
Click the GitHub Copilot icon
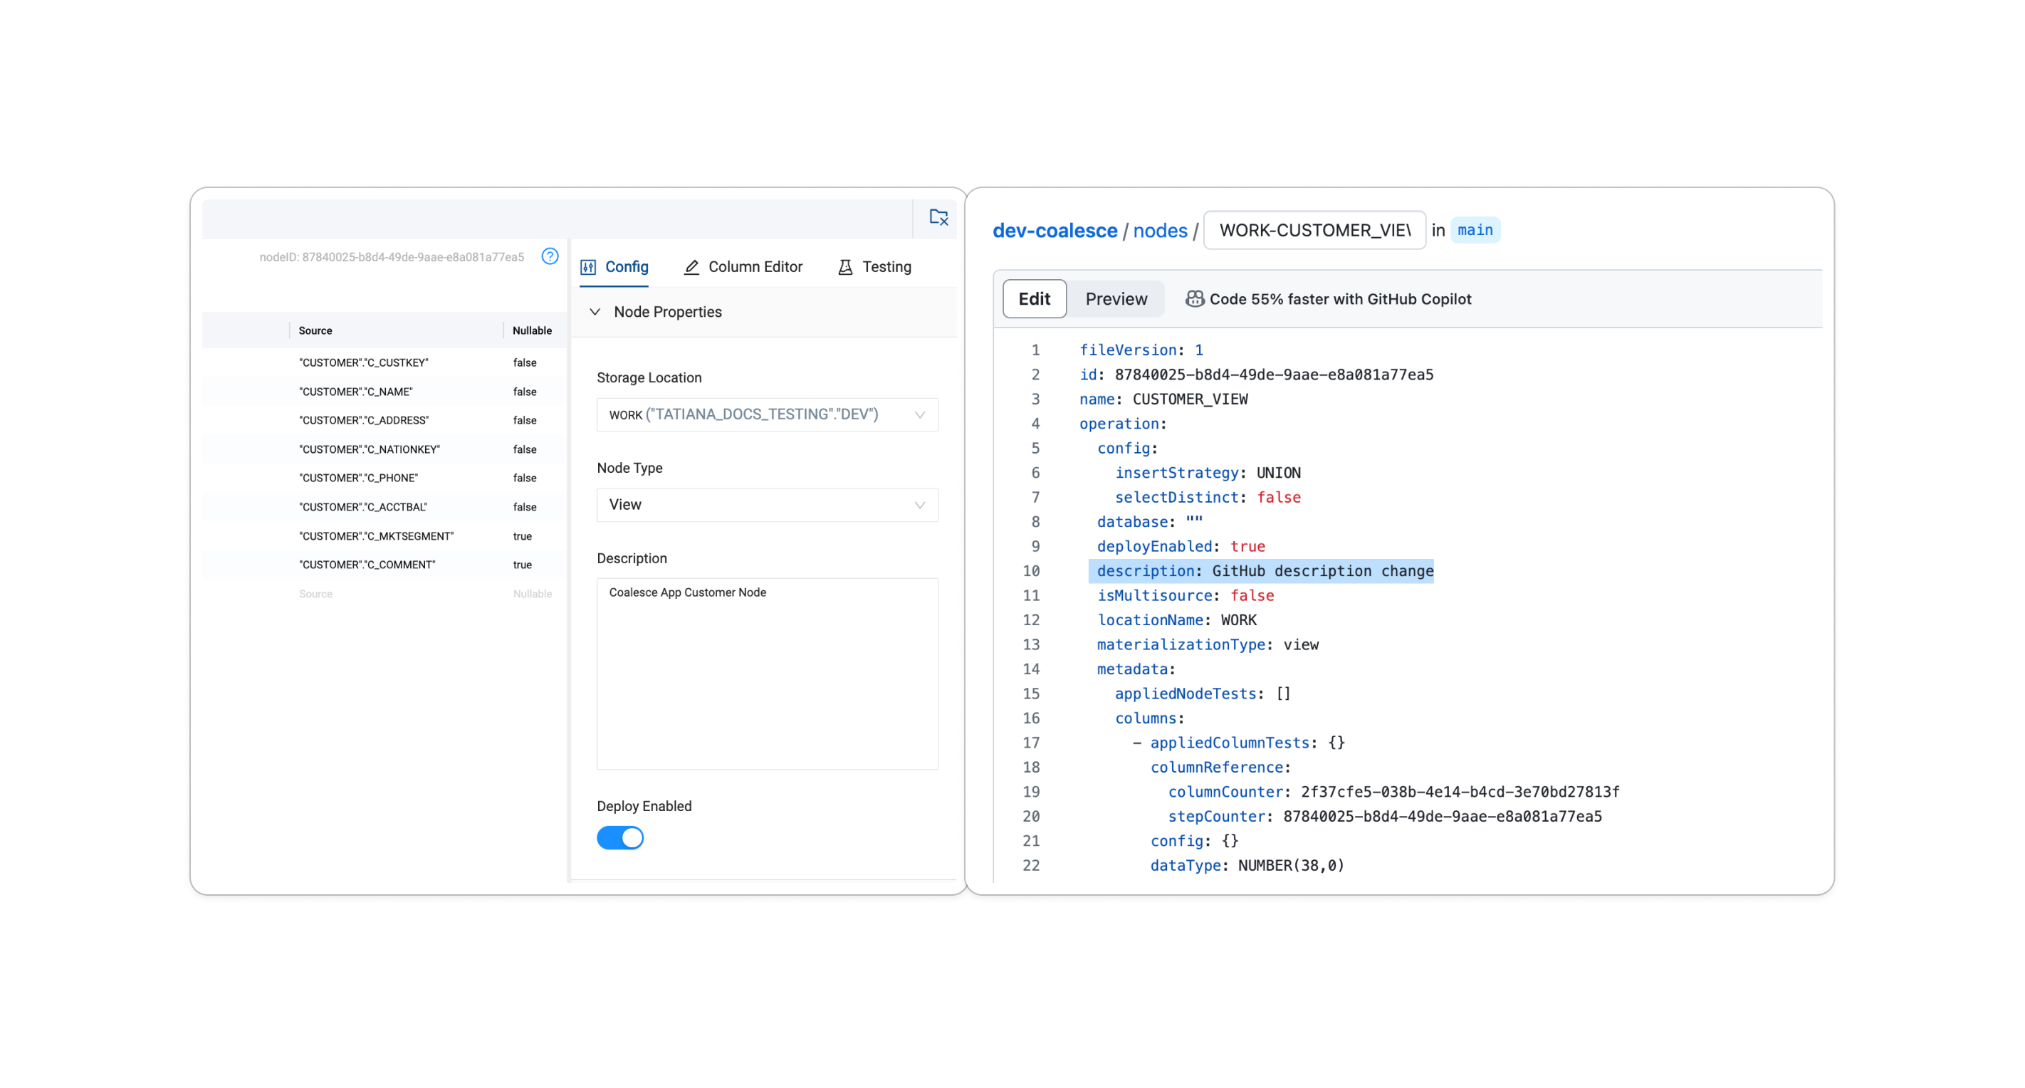coord(1196,298)
